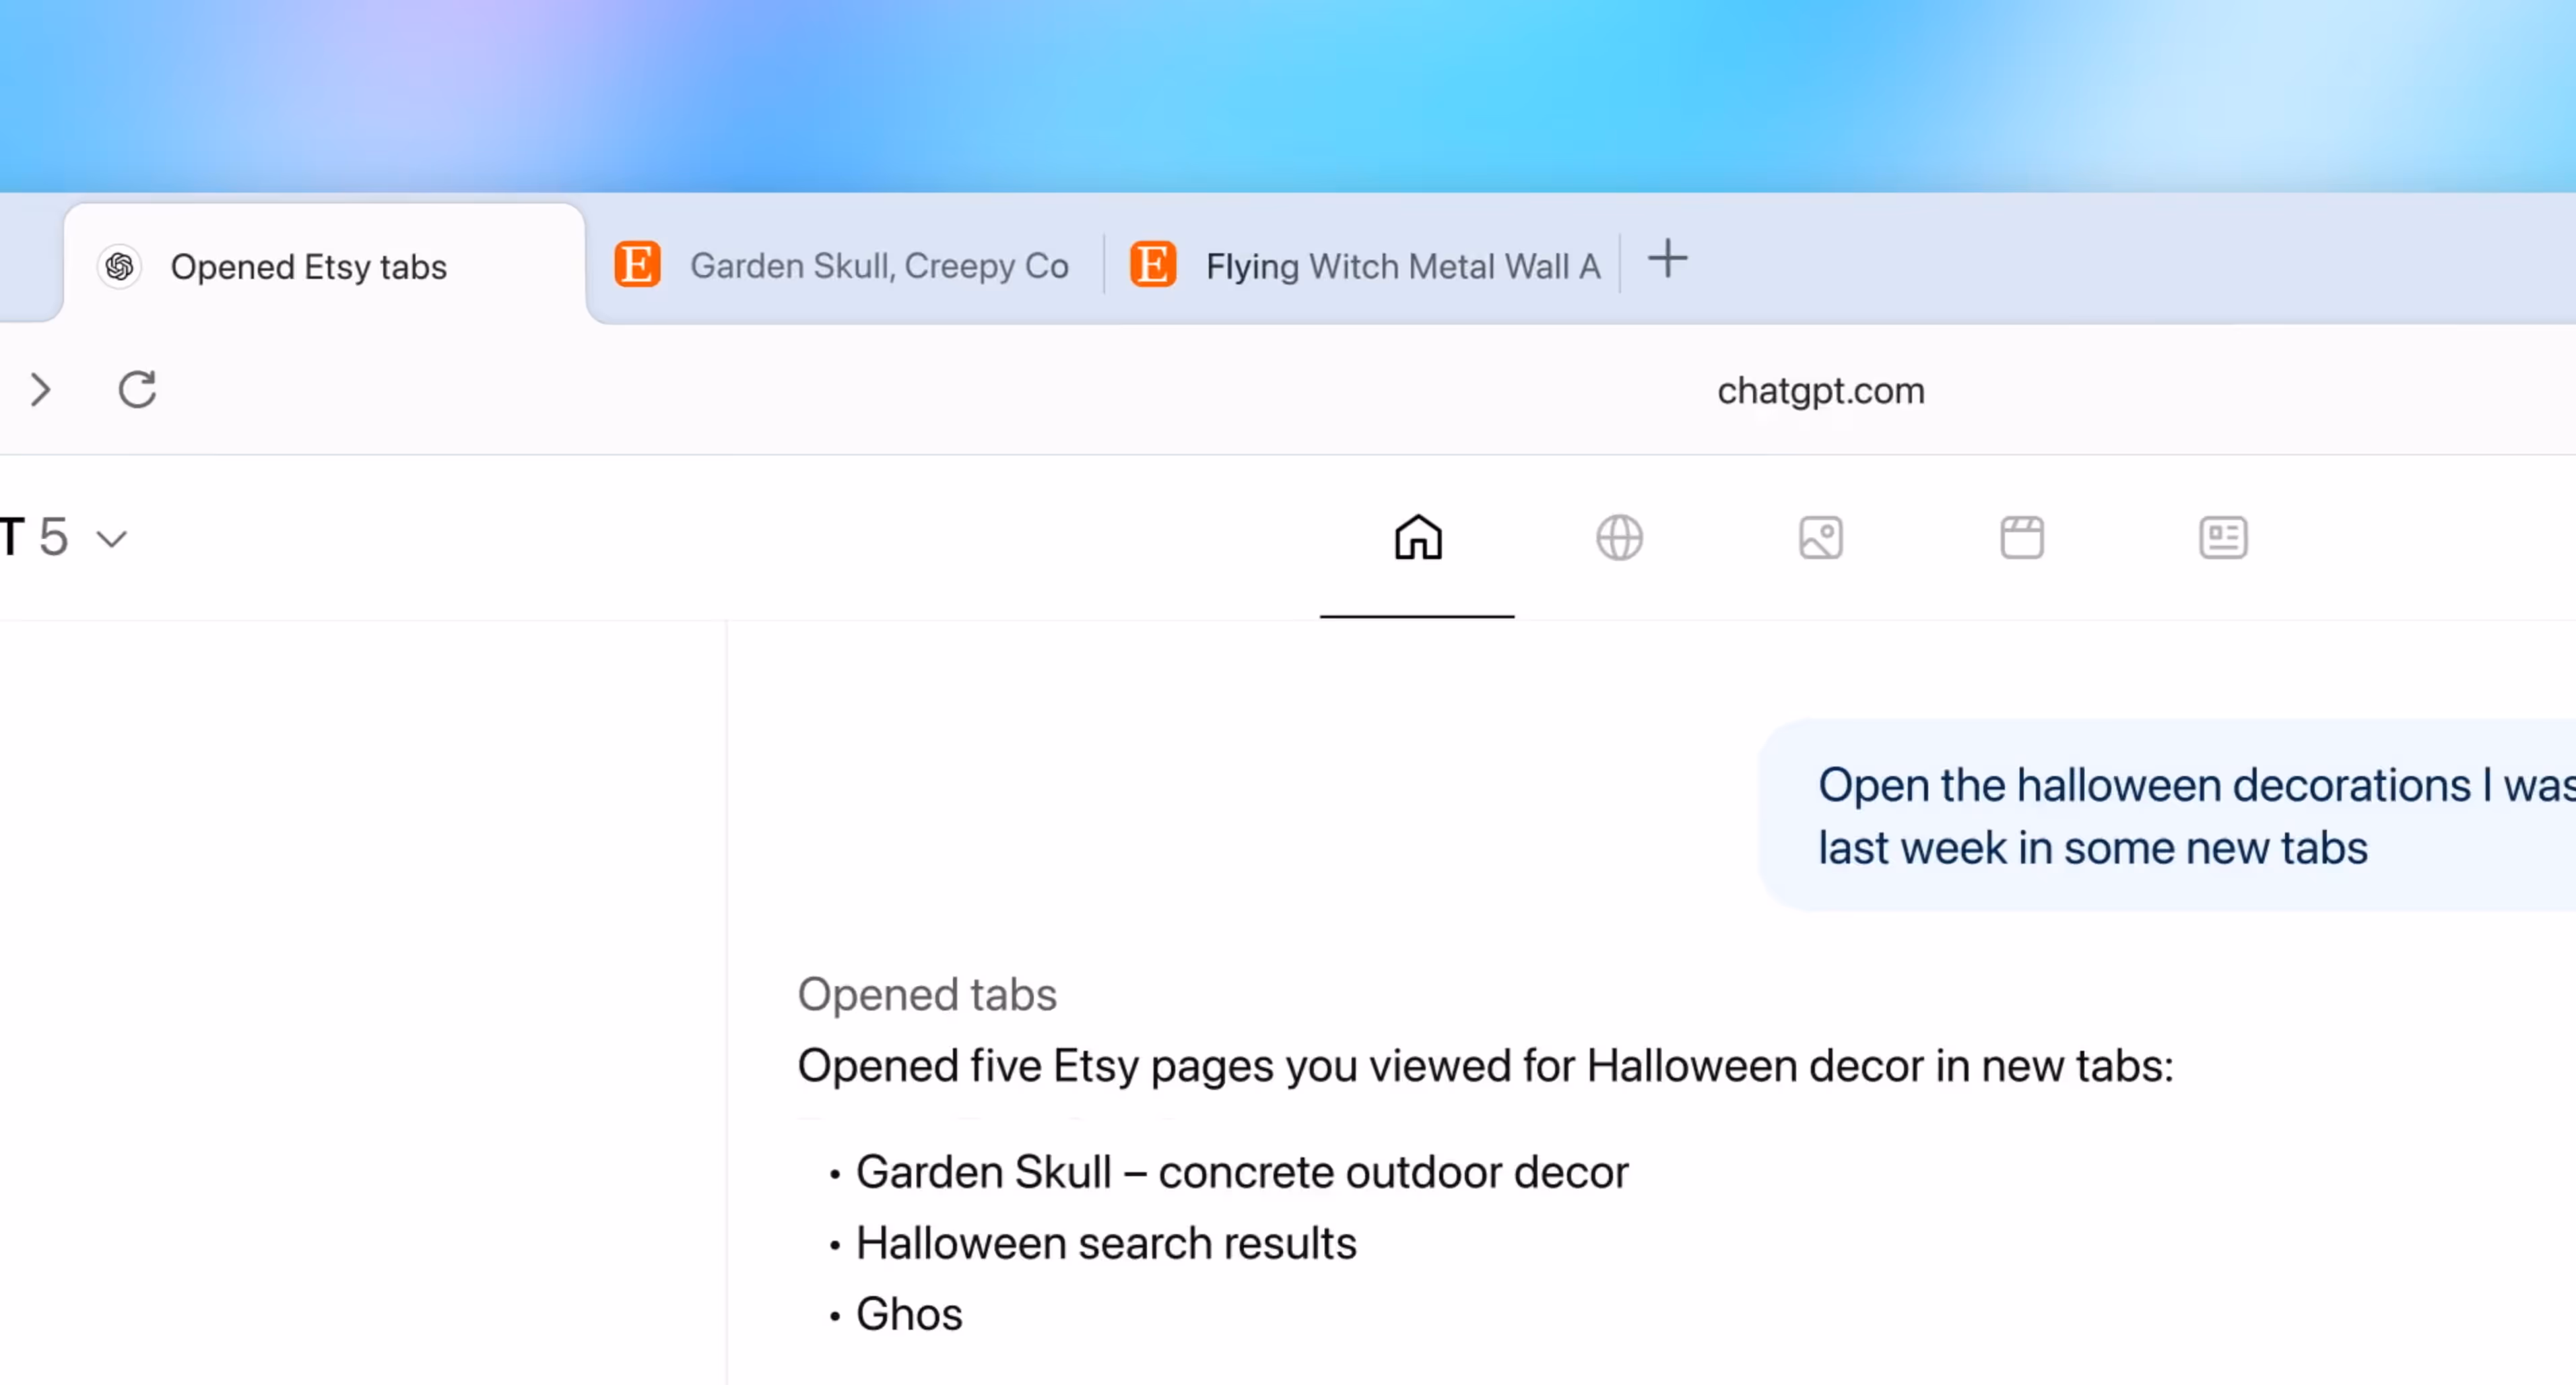Click the ChatGPT logo on the active tab

(x=119, y=266)
